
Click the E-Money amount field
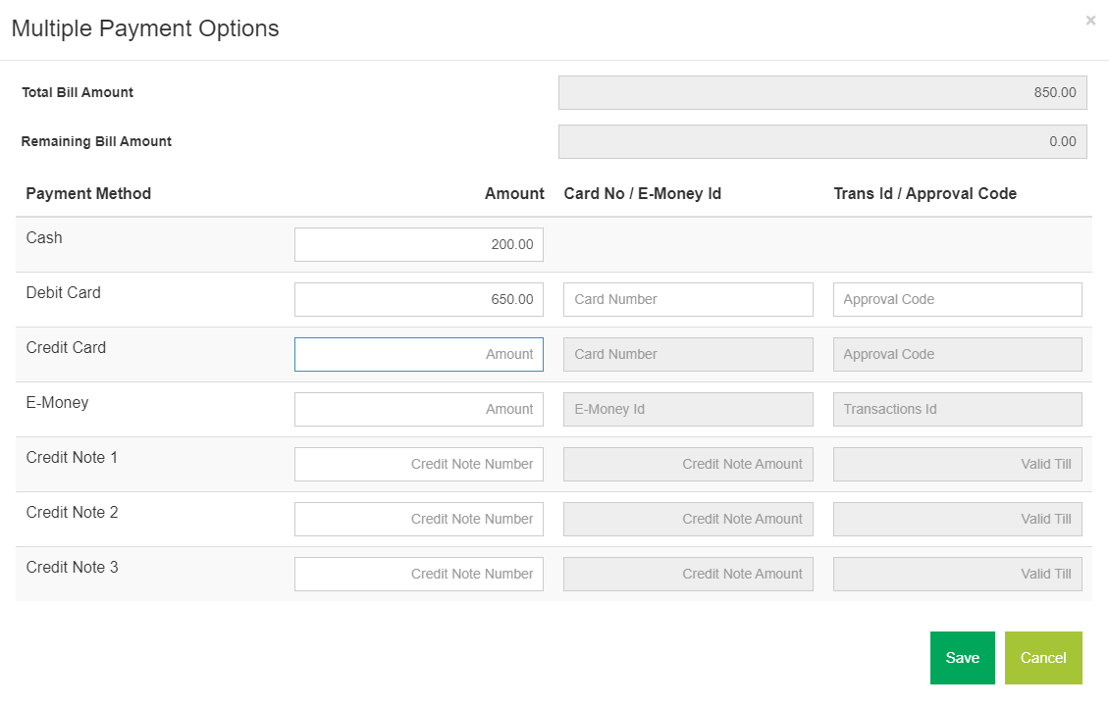[x=418, y=410]
